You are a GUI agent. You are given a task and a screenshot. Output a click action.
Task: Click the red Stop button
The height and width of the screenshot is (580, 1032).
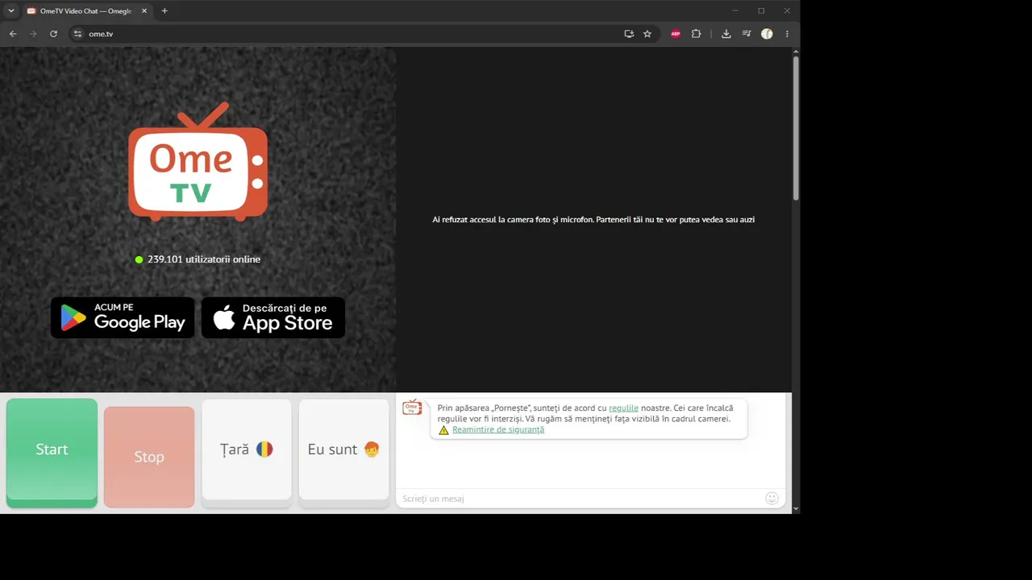[x=149, y=457]
